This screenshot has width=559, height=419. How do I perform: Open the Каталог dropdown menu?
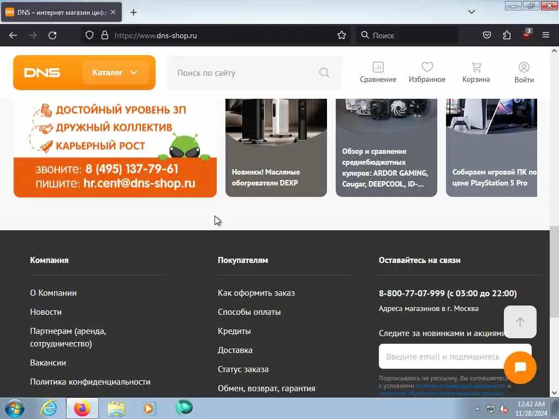115,73
